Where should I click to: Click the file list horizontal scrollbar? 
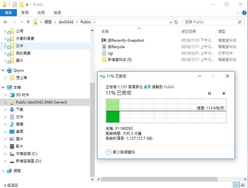pyautogui.click(x=159, y=179)
